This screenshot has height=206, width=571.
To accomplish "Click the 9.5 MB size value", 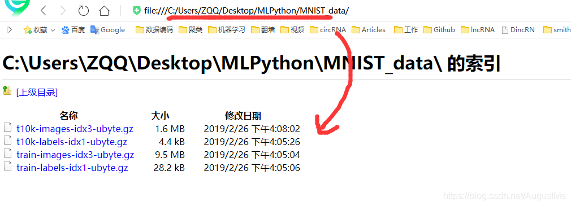I will click(x=170, y=155).
